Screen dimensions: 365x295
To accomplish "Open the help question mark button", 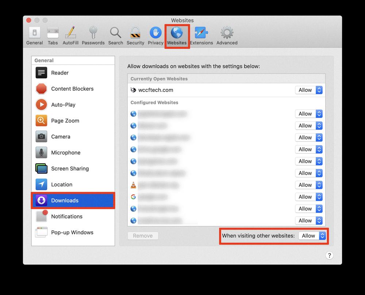I will [330, 256].
